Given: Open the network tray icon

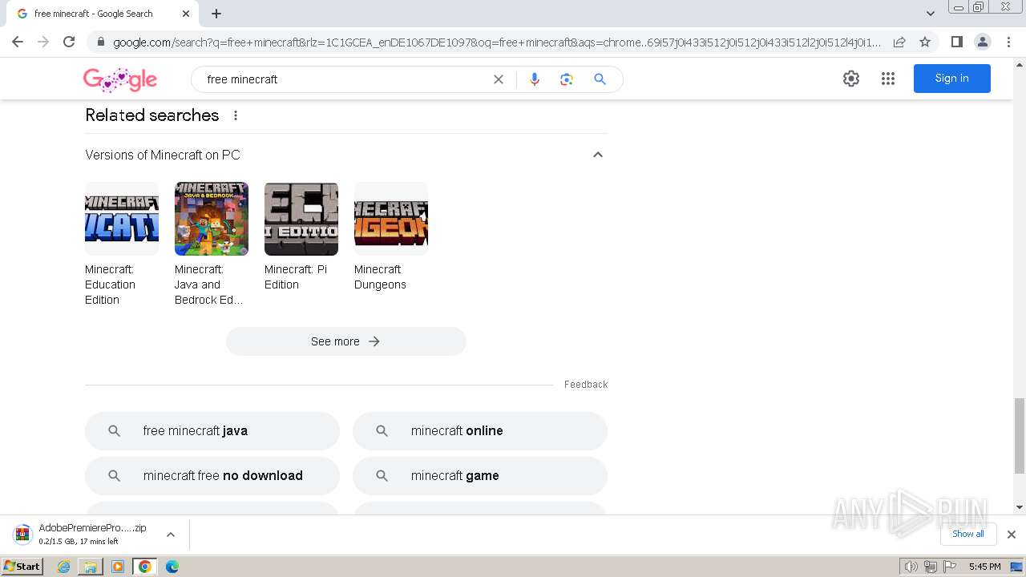Looking at the screenshot, I should pyautogui.click(x=931, y=567).
